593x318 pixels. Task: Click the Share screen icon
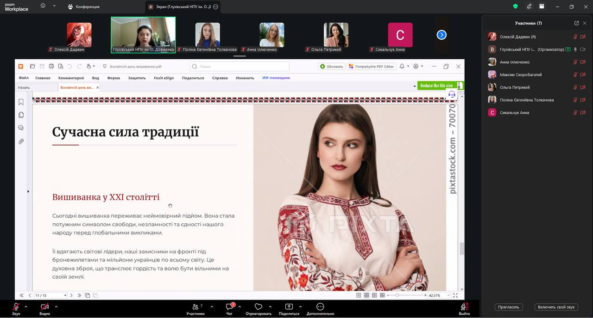(289, 307)
